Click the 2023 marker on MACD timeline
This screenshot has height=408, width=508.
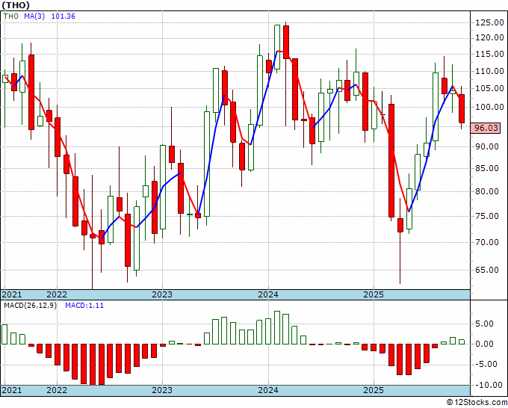click(x=162, y=390)
